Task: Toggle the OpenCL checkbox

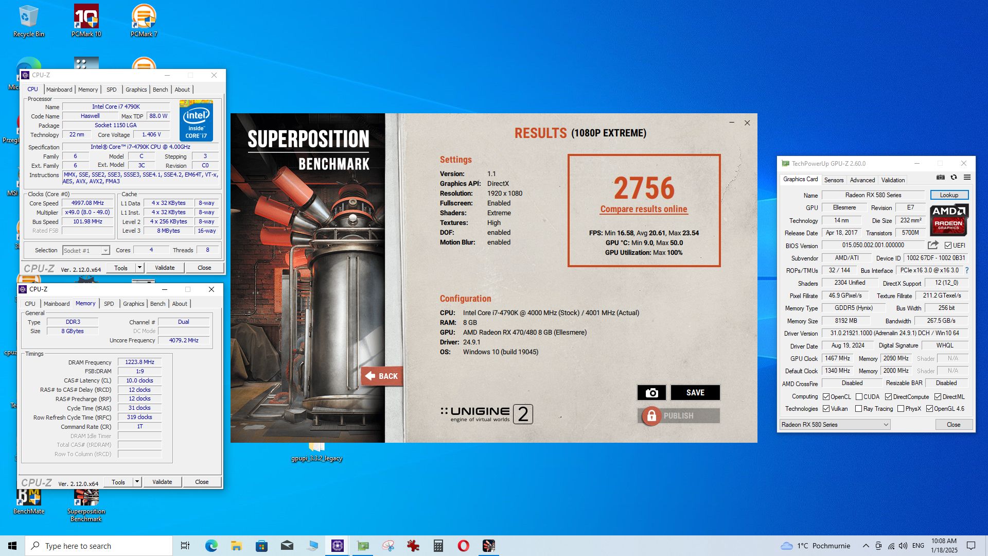Action: coord(826,397)
